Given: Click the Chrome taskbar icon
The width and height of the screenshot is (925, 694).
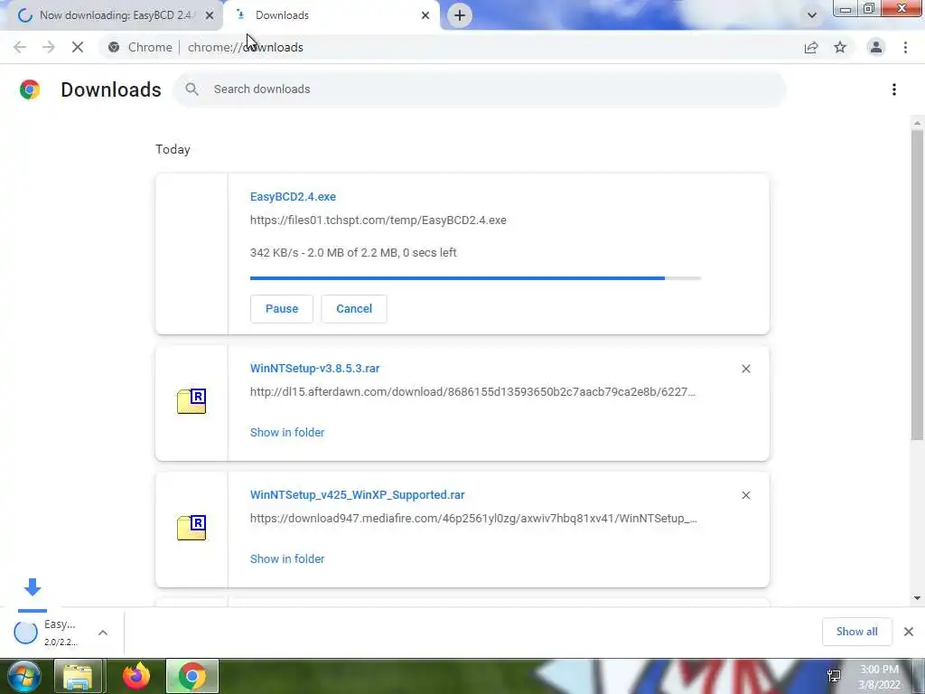Looking at the screenshot, I should (192, 676).
